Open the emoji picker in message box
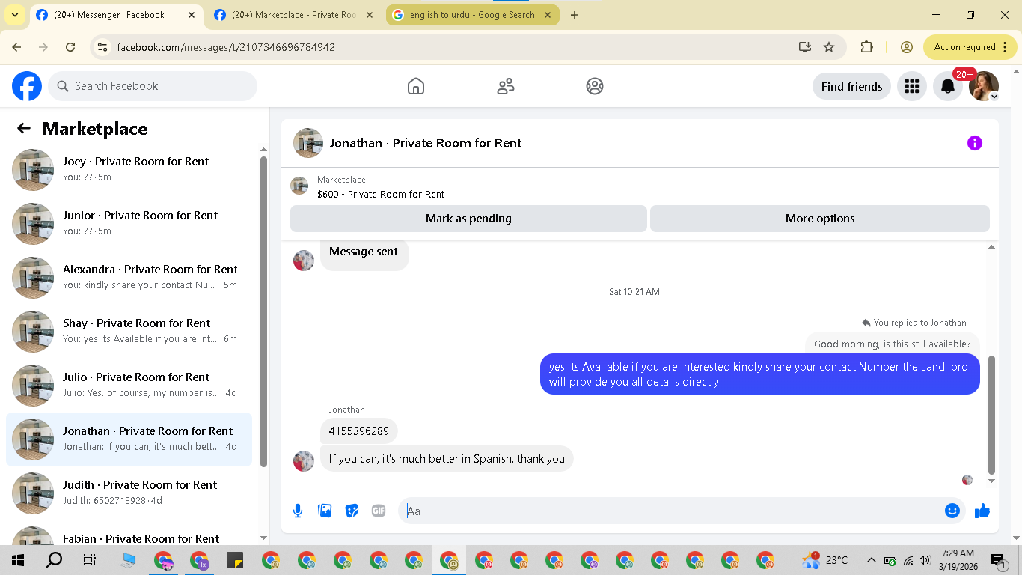This screenshot has width=1022, height=575. coord(952,511)
